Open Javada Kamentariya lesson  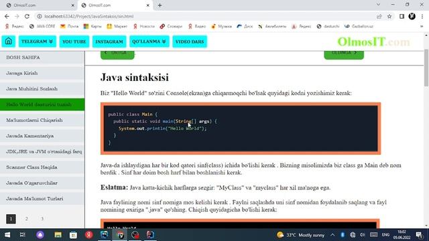(x=42, y=136)
